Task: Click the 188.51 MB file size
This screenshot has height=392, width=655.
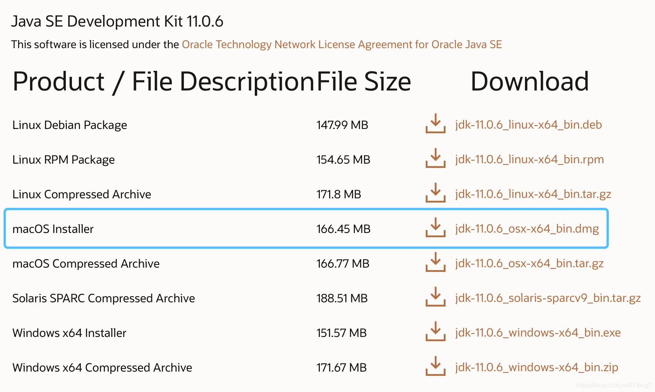Action: click(x=342, y=298)
